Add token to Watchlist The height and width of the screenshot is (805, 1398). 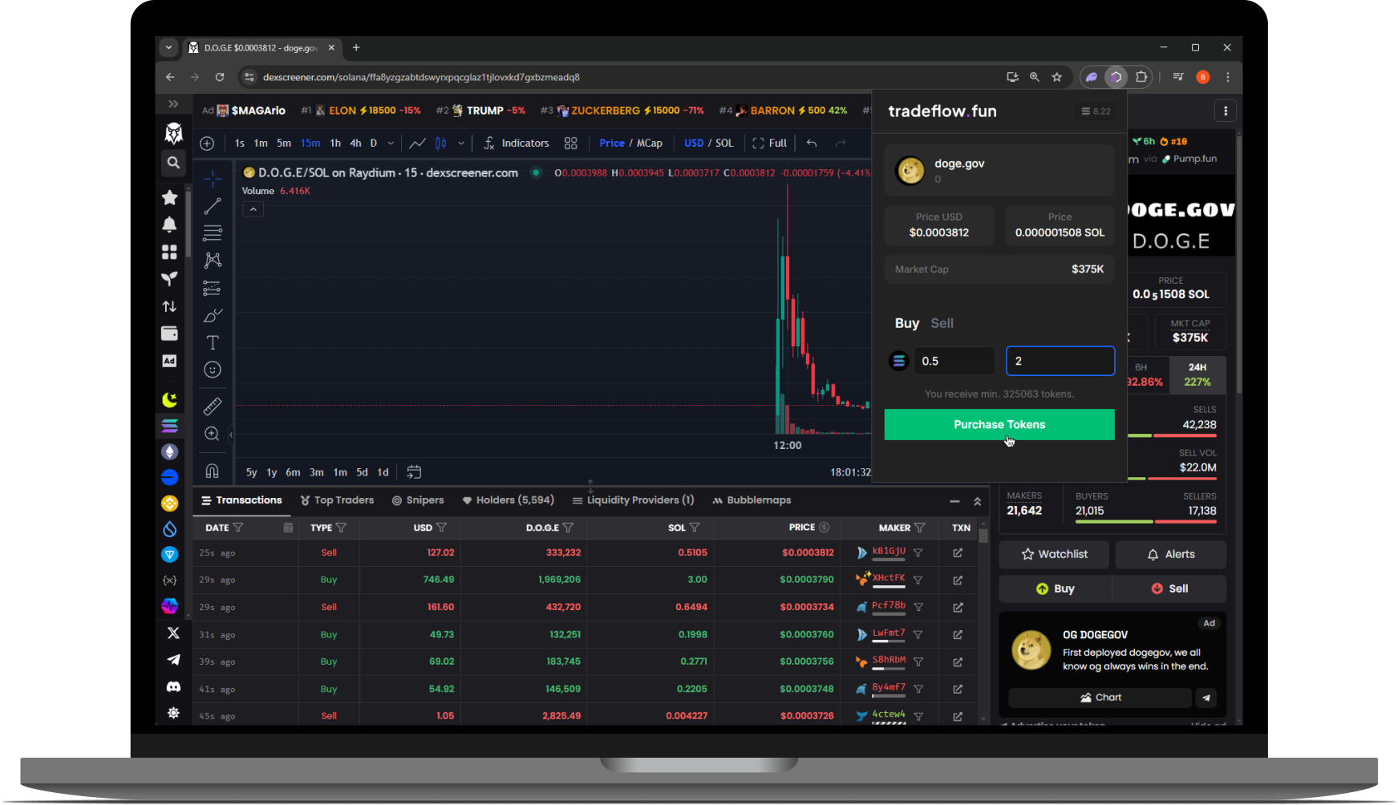click(1054, 554)
